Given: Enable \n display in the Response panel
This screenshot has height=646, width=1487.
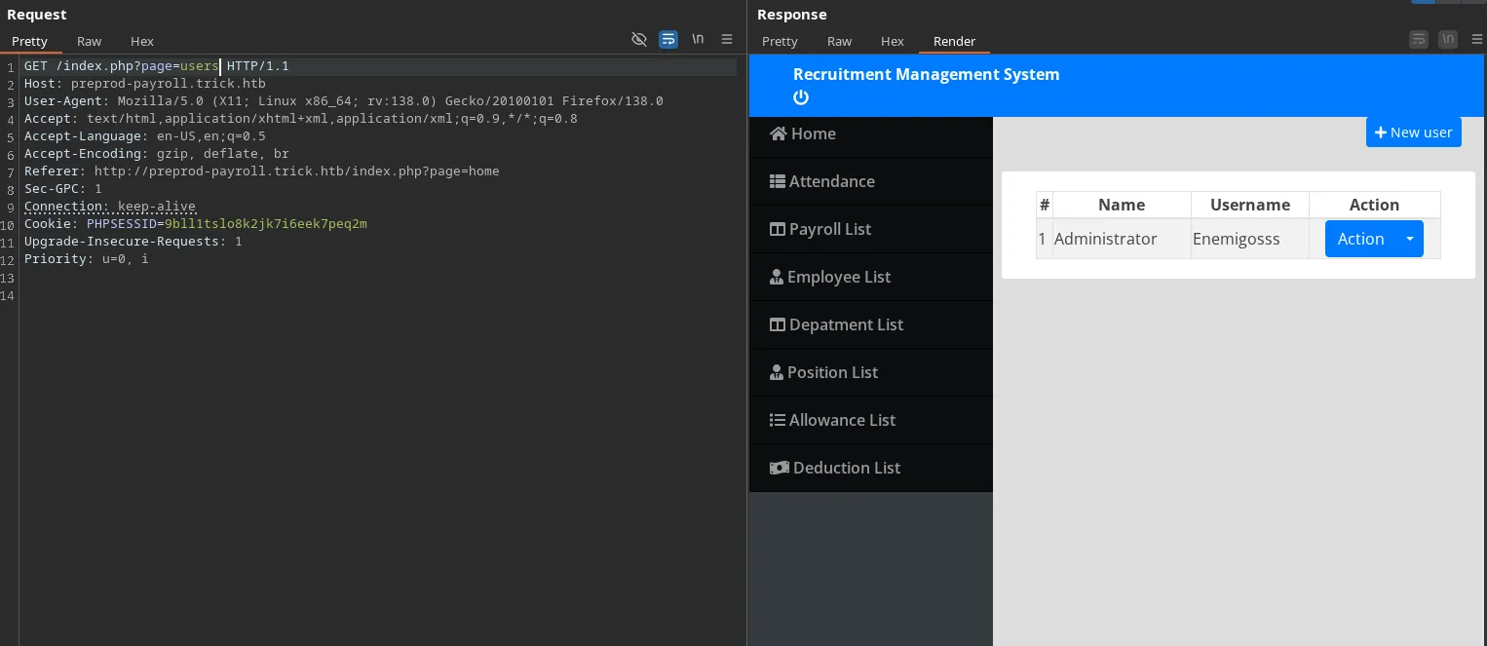Looking at the screenshot, I should [x=1448, y=39].
